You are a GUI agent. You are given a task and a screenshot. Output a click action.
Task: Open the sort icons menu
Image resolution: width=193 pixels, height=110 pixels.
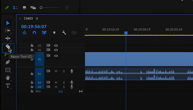pyautogui.click(x=67, y=8)
